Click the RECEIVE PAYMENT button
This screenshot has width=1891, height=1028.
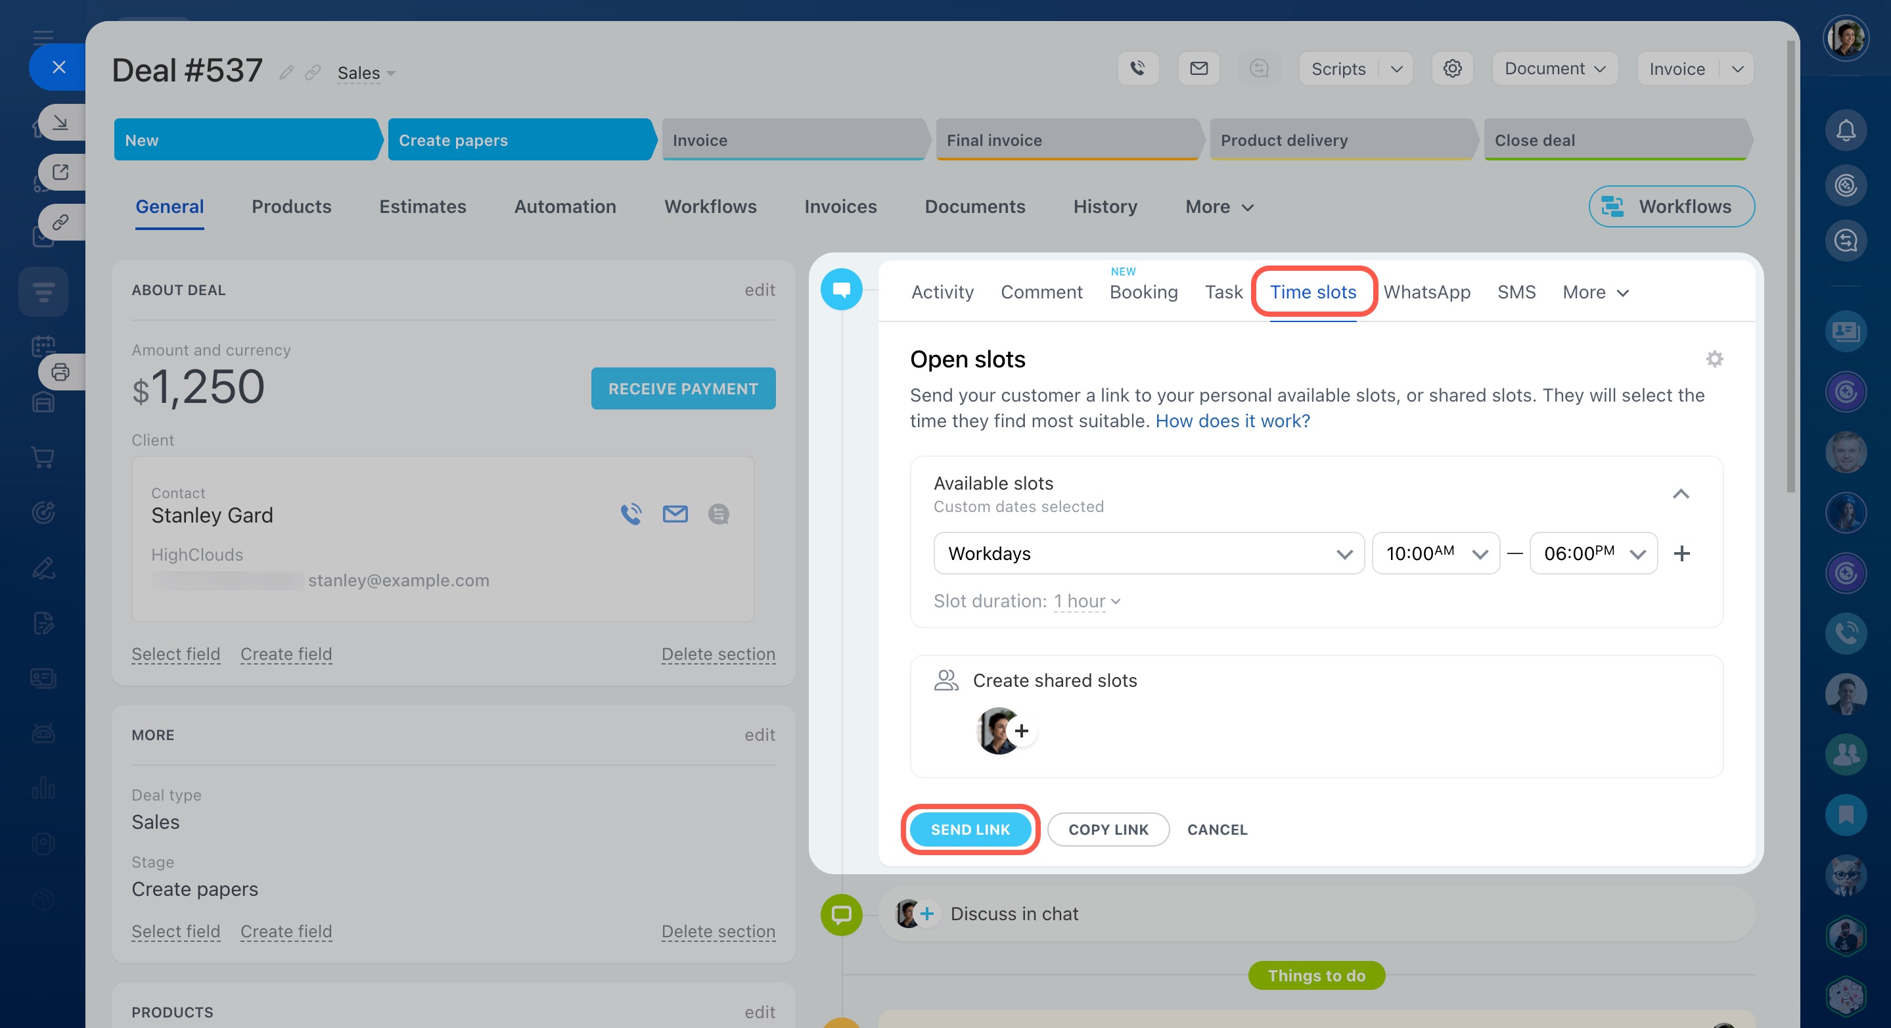coord(683,388)
